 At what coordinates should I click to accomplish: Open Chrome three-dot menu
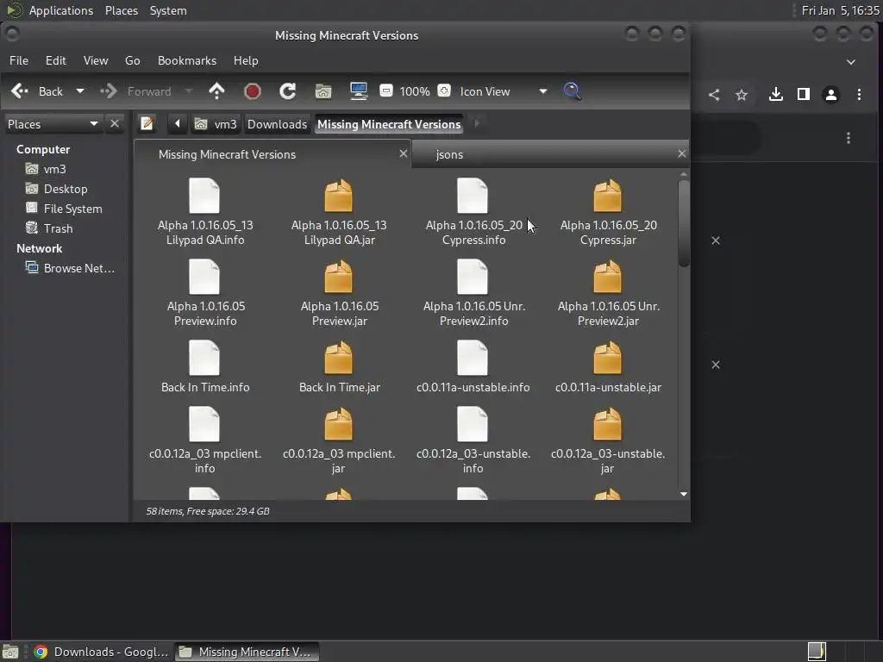(x=859, y=95)
